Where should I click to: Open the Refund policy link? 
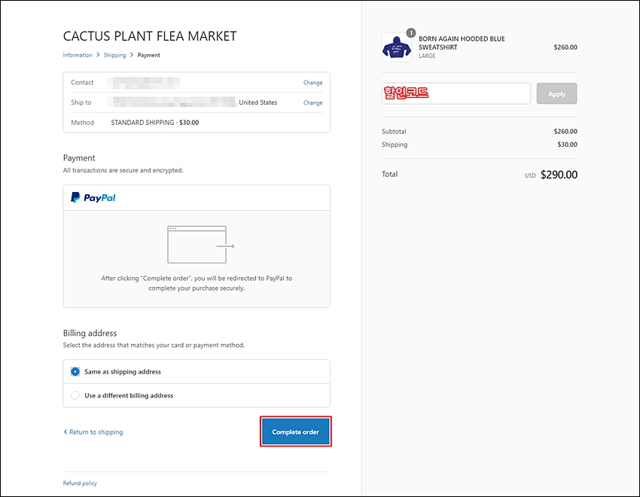pos(80,483)
